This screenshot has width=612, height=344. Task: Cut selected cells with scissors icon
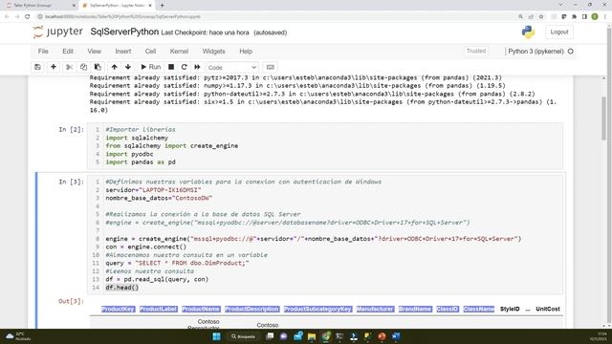tap(69, 67)
